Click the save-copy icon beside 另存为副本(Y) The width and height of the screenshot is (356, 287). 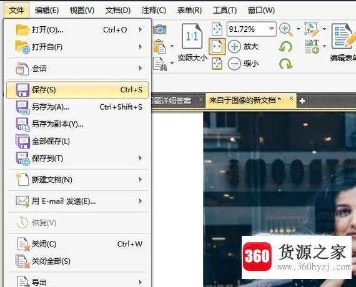22,124
